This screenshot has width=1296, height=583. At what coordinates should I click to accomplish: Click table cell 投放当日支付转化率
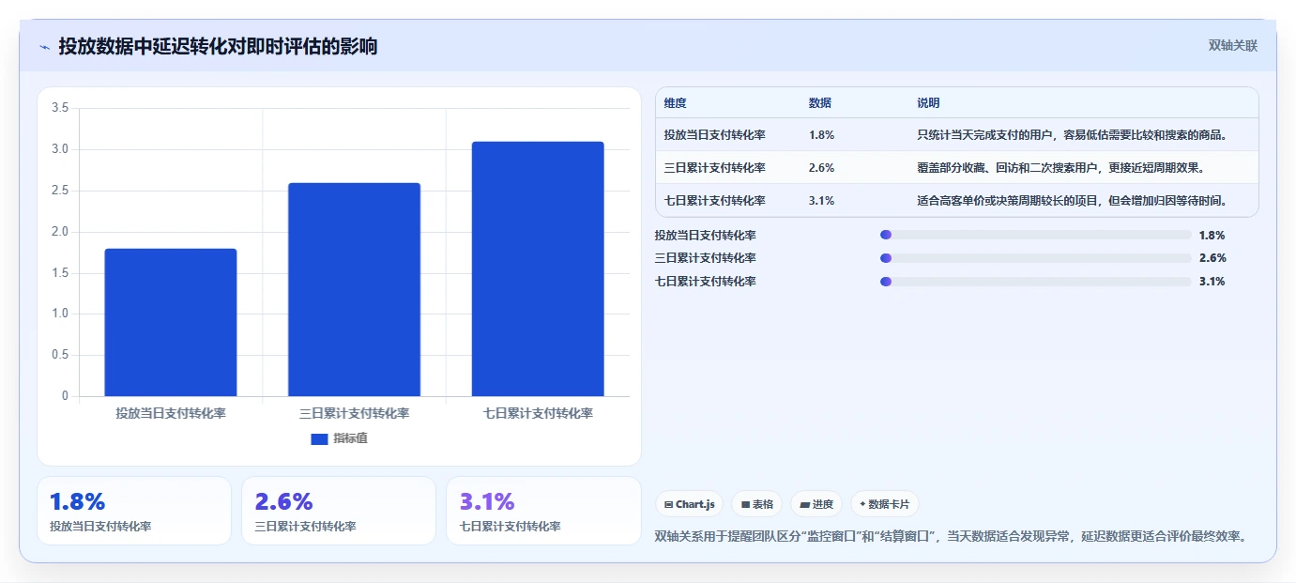coord(714,135)
